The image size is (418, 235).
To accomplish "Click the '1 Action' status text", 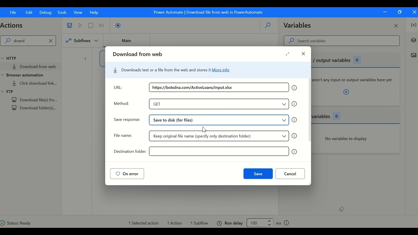I will pyautogui.click(x=174, y=223).
